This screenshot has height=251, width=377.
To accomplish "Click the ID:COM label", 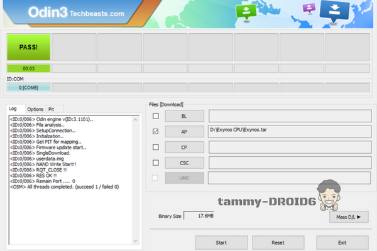I will tap(15, 79).
